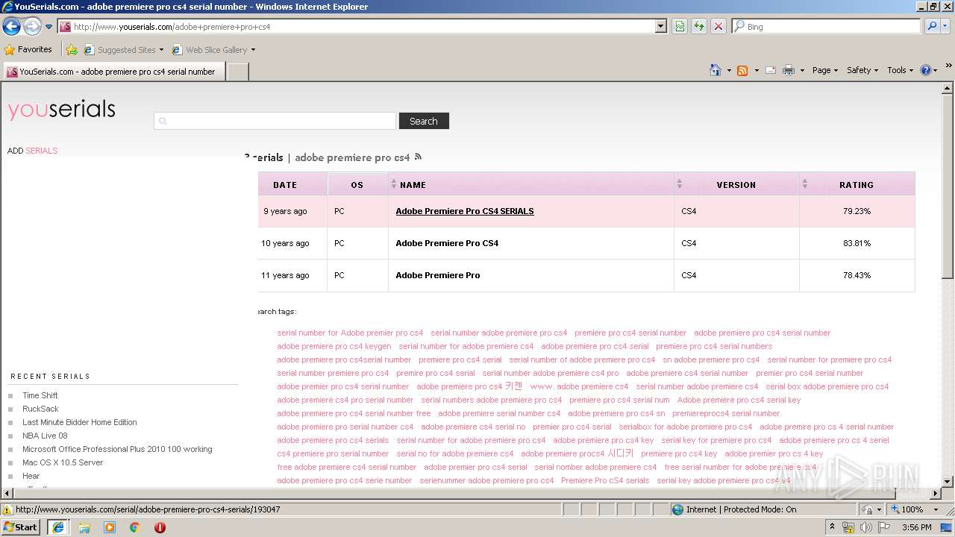The width and height of the screenshot is (955, 537).
Task: Open Mac OS X 10.5 Server link
Action: tap(63, 462)
